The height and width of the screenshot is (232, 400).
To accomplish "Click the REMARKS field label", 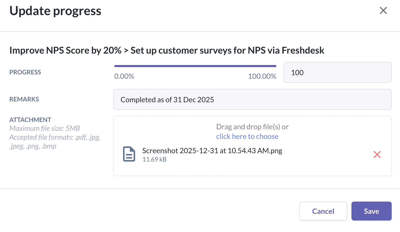I will pos(24,99).
